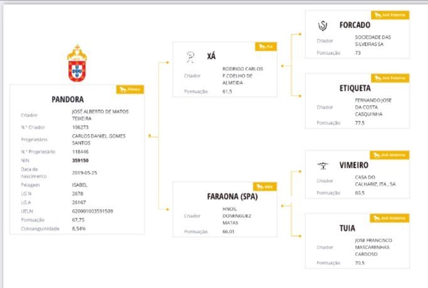Open the ETIQUETA granddam name
Image resolution: width=428 pixels, height=288 pixels.
pyautogui.click(x=355, y=88)
